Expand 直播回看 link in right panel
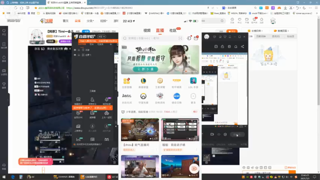 point(281,31)
